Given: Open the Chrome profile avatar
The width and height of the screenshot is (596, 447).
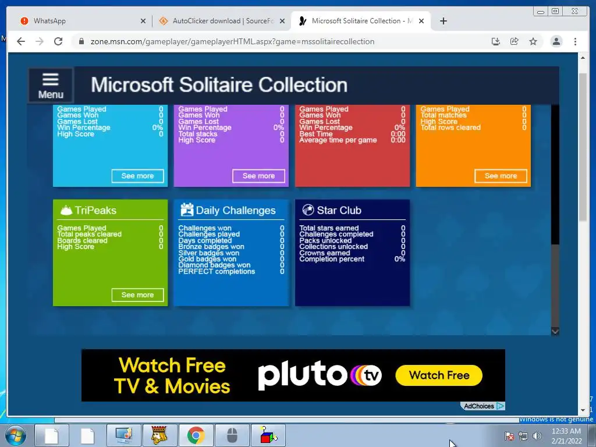Looking at the screenshot, I should pos(556,41).
